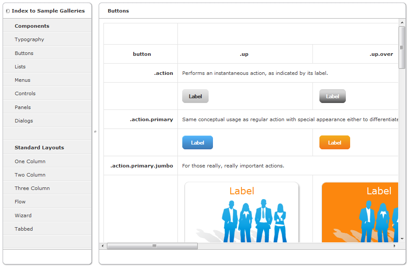
Task: Click the Index to Sample Galleries title
Action: pyautogui.click(x=48, y=11)
